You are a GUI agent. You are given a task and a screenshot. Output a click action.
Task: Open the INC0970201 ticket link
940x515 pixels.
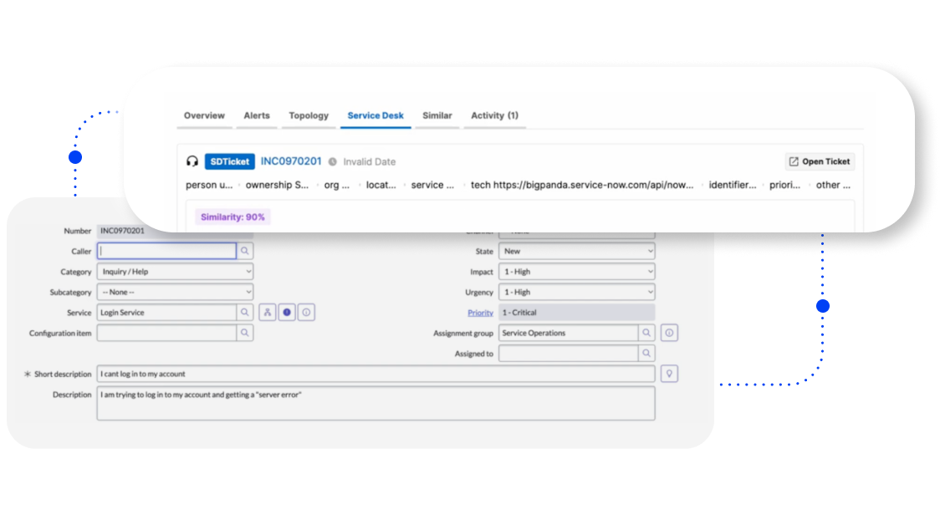click(x=291, y=161)
